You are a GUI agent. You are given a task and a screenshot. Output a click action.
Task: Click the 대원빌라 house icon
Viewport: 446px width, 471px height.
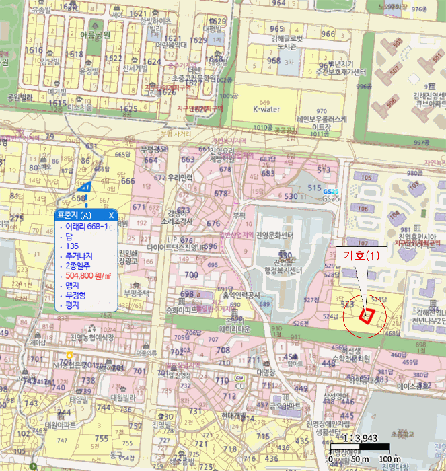[122, 389]
